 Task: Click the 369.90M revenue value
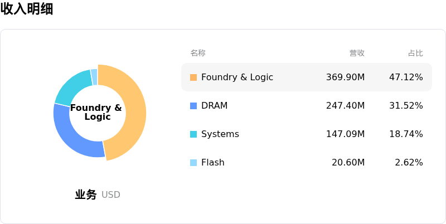tap(345, 77)
